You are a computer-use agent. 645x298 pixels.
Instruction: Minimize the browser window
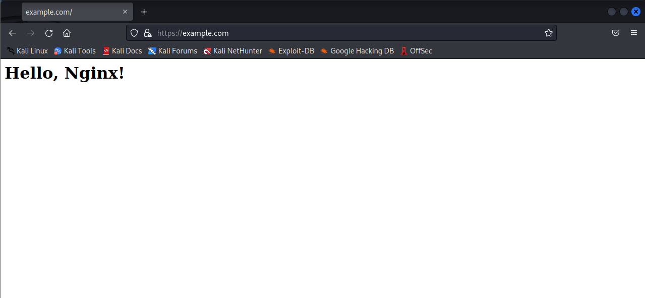click(x=612, y=12)
